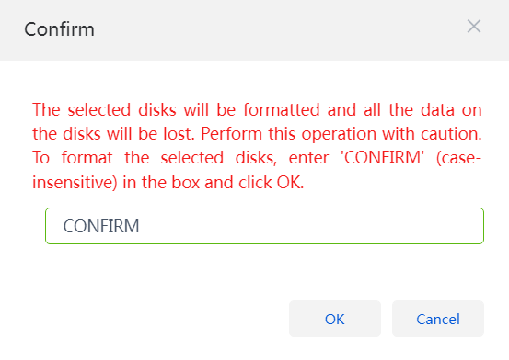Click 'To format' at third warning line

tap(73, 158)
